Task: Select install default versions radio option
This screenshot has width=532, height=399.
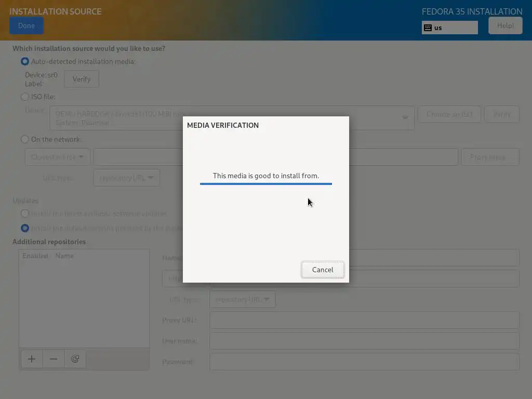Action: [25, 228]
